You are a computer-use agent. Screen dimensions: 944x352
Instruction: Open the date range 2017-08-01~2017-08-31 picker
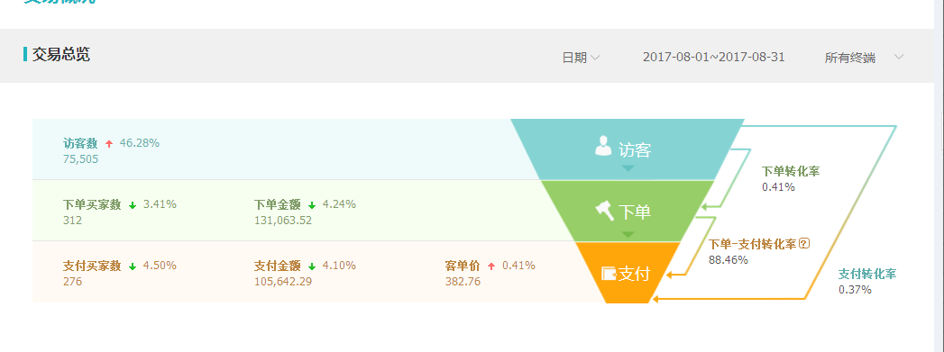coord(713,57)
